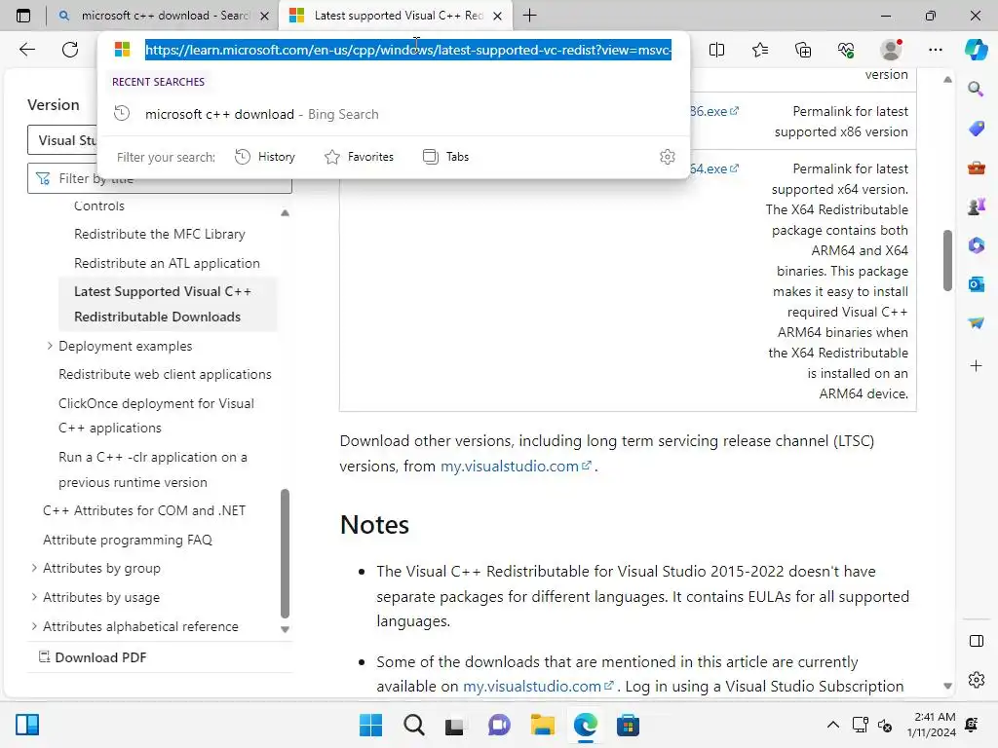Image resolution: width=998 pixels, height=748 pixels.
Task: Close the microsoft c++ download tab
Action: (265, 16)
